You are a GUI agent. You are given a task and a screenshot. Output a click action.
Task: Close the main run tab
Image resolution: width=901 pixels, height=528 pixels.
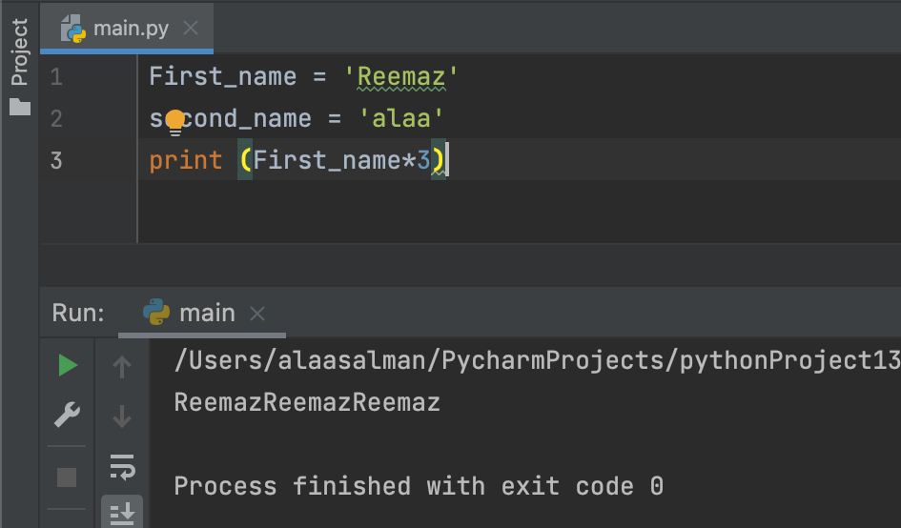pyautogui.click(x=257, y=314)
